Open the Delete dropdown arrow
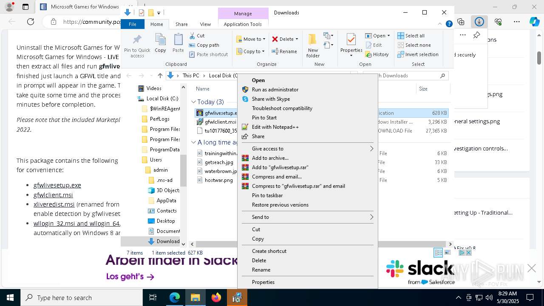Screen dimensions: 544x306 coord(297,39)
